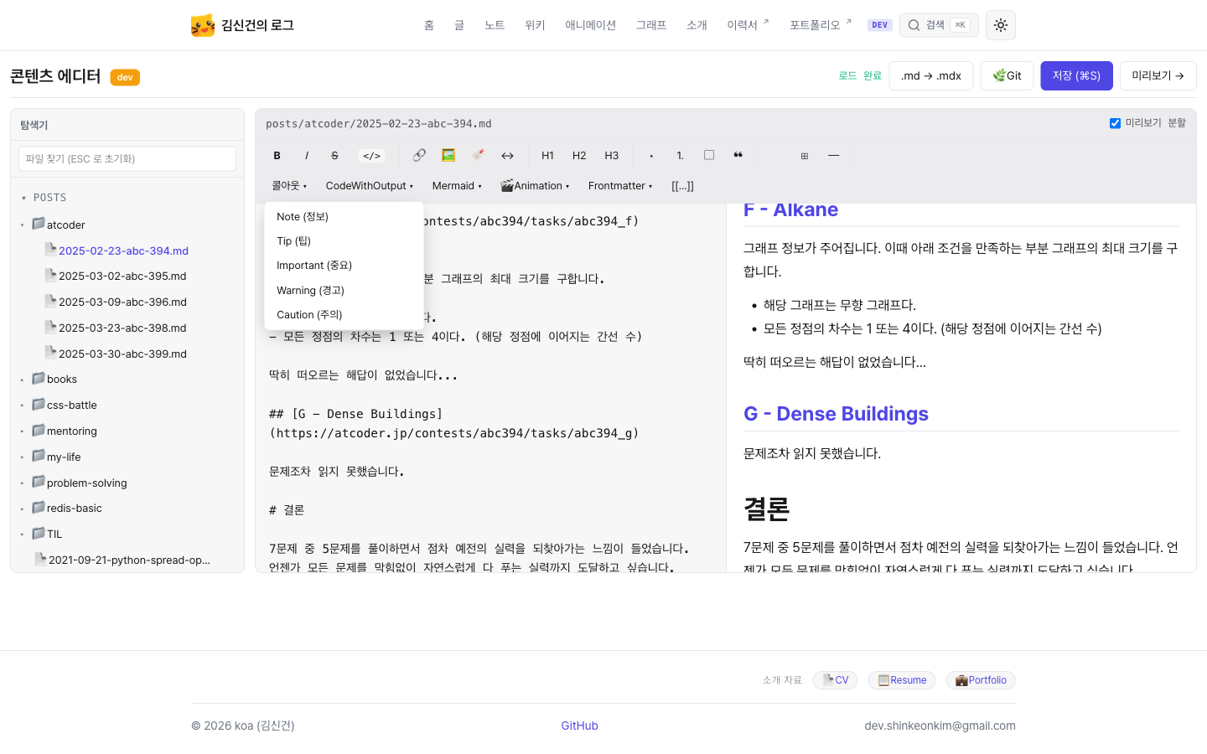Go to 그래프 nav item
Image resolution: width=1207 pixels, height=754 pixels.
[651, 25]
